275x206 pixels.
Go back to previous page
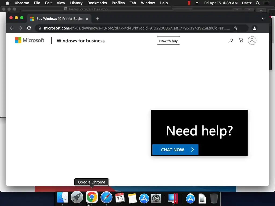click(x=12, y=28)
